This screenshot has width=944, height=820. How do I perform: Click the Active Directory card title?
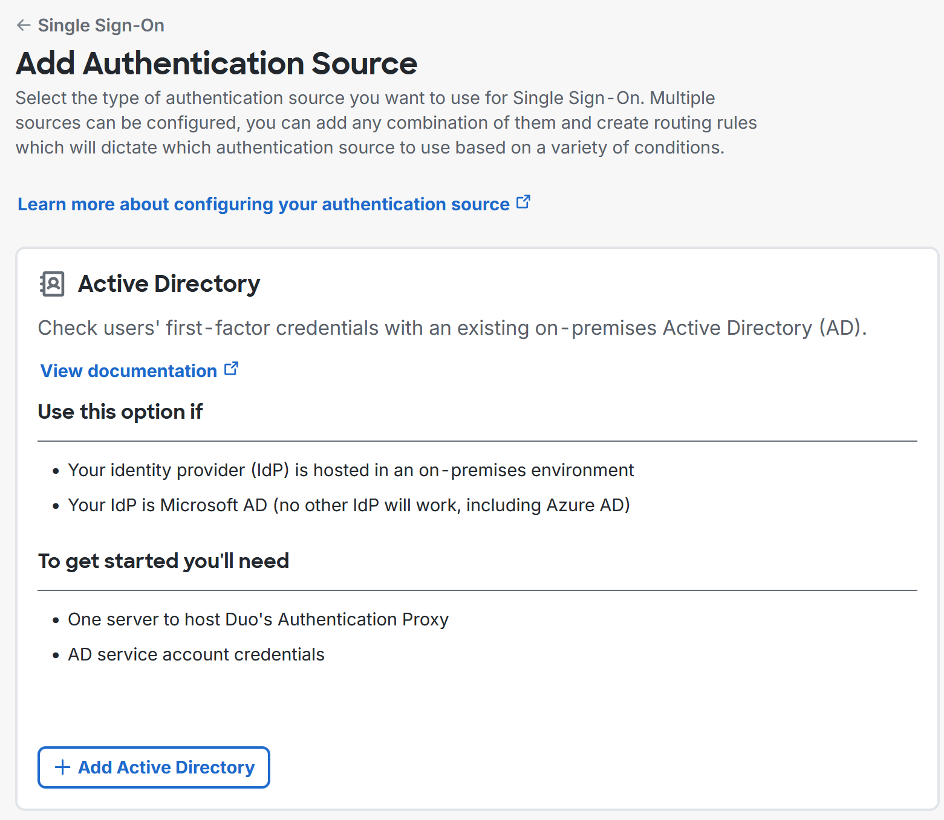[169, 283]
